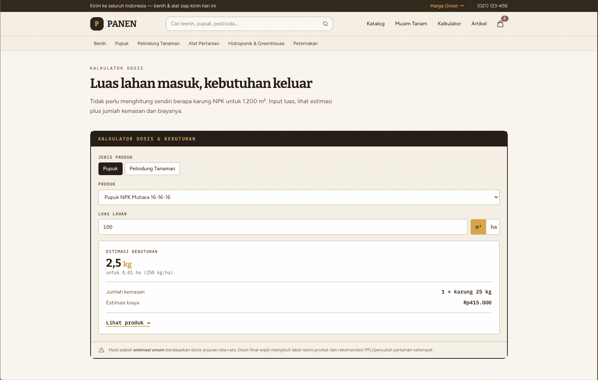
Task: Open Hidroponik & Greenhouse category
Action: pos(256,44)
